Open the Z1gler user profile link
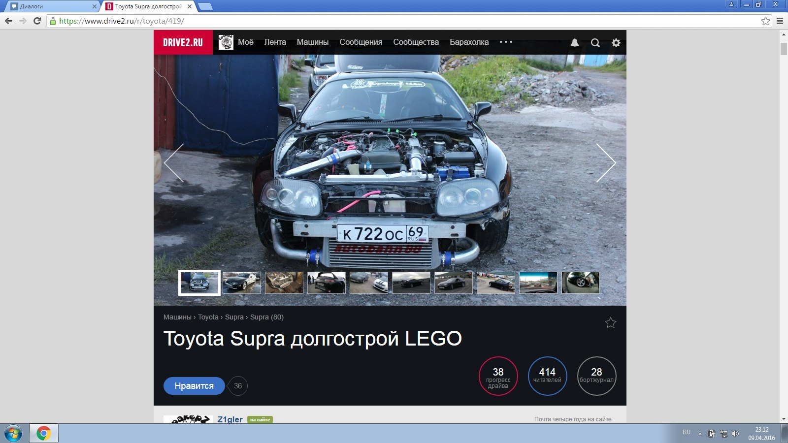This screenshot has width=788, height=443. pyautogui.click(x=230, y=419)
